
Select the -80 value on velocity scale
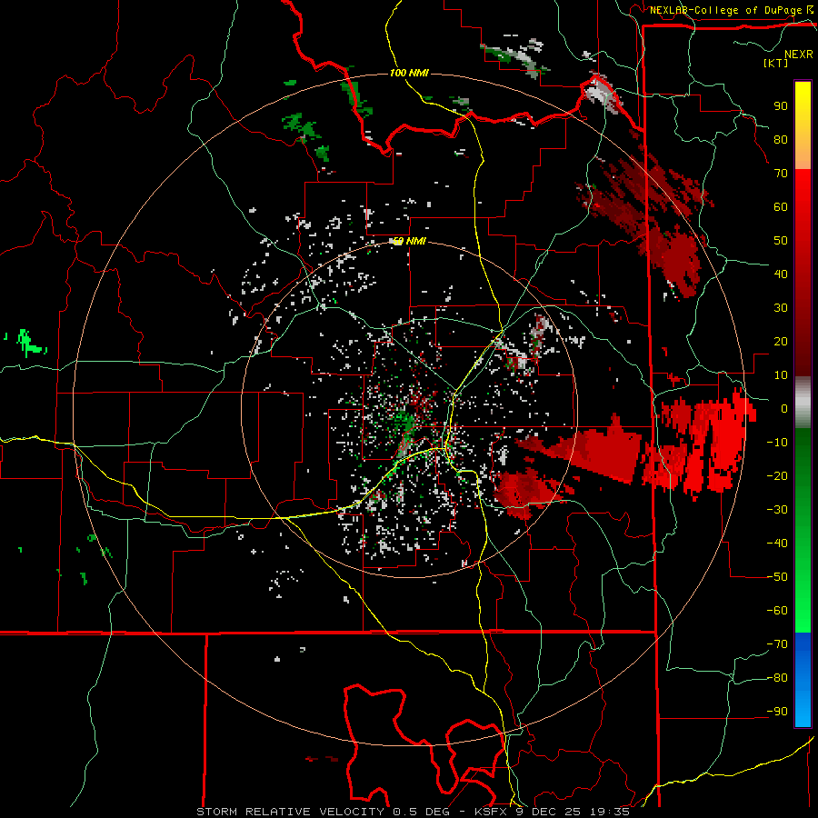coord(777,678)
